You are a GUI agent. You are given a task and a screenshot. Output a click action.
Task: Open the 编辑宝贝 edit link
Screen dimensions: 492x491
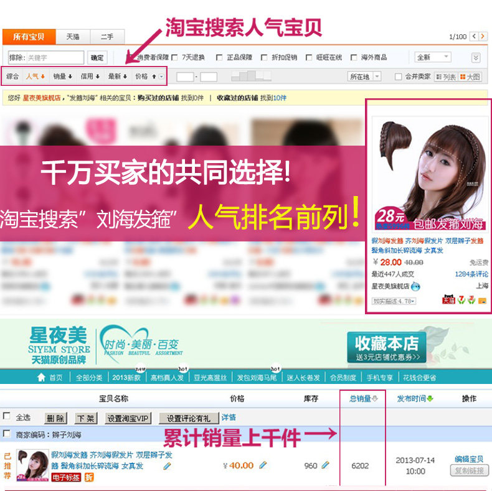(x=469, y=459)
